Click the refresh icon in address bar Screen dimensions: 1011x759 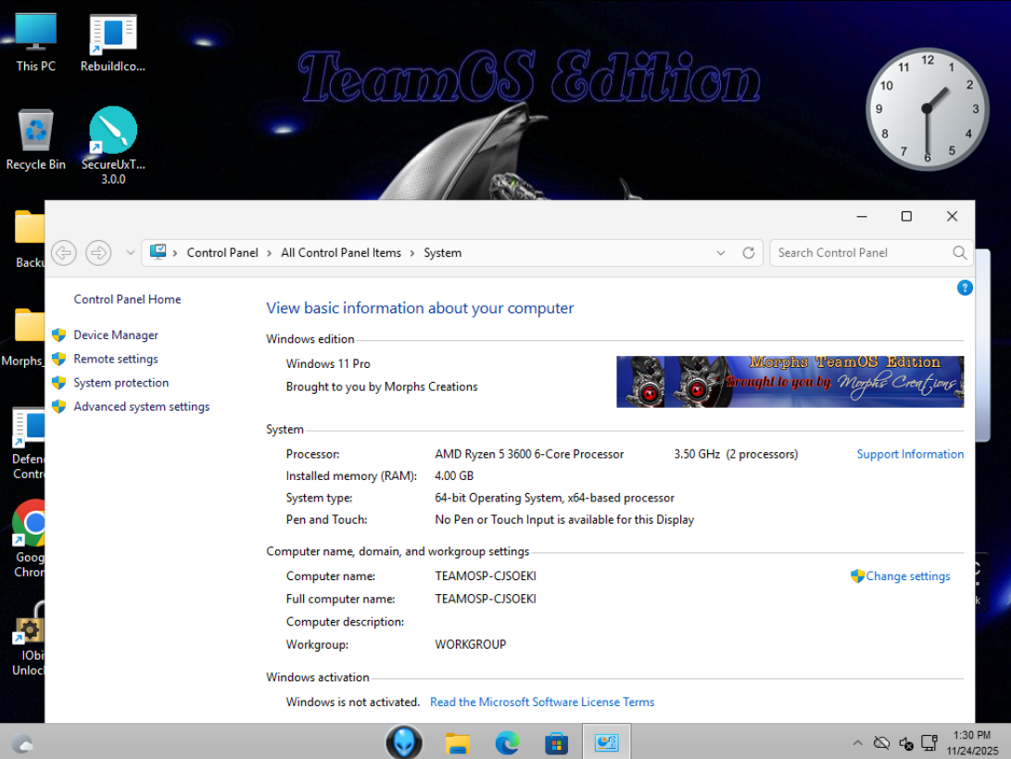coord(749,253)
